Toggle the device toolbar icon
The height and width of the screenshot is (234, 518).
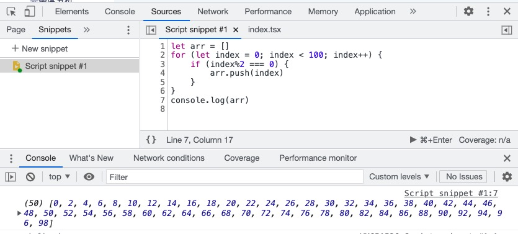30,12
